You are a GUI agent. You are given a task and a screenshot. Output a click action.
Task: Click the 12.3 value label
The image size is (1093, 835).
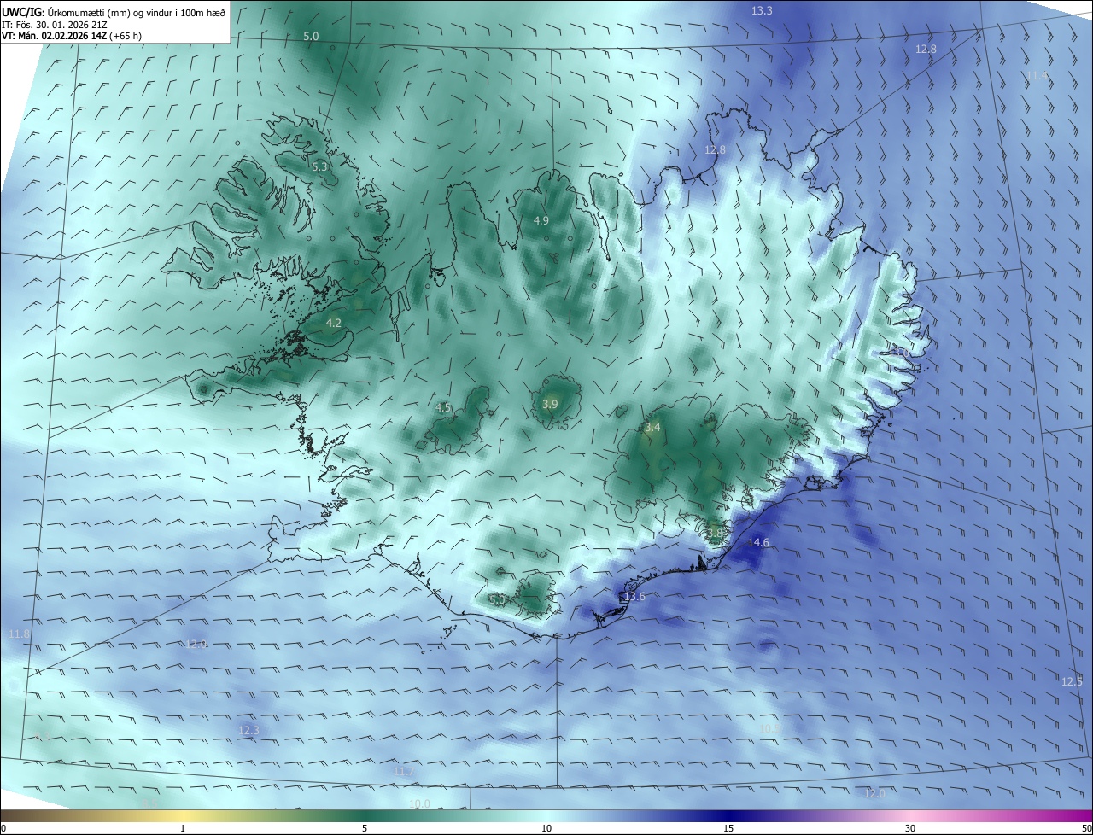(248, 730)
